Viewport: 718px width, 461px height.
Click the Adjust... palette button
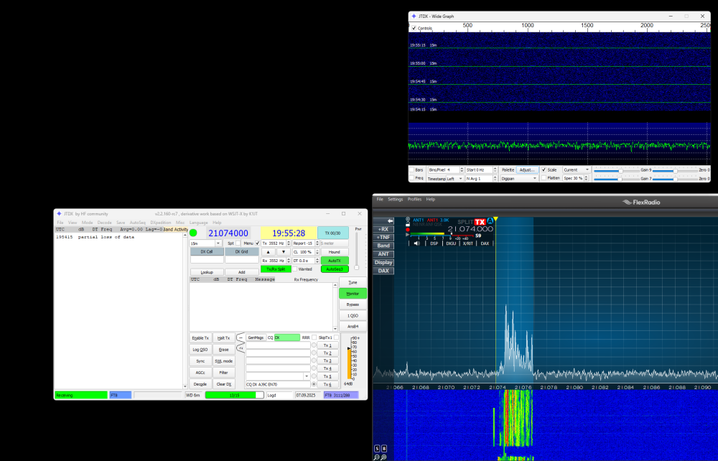528,170
